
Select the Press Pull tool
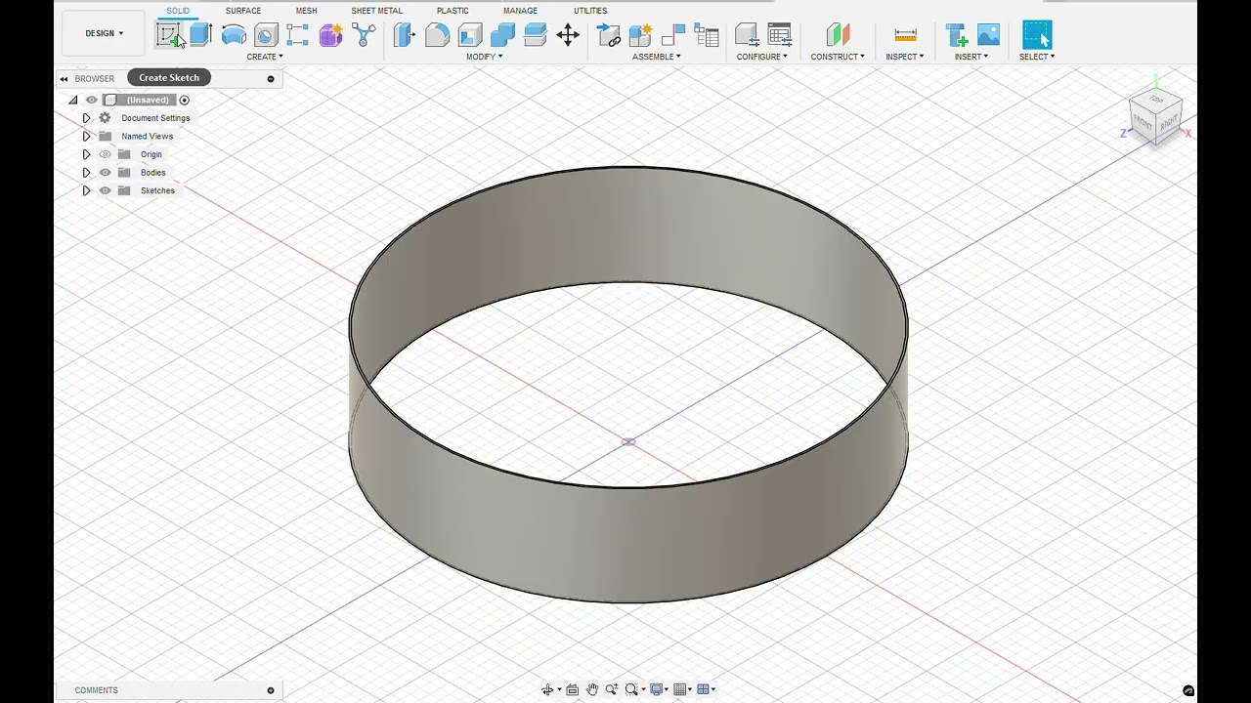404,35
